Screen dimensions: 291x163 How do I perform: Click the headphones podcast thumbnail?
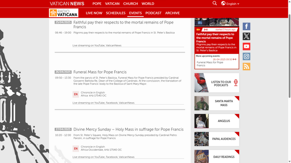coord(201,82)
